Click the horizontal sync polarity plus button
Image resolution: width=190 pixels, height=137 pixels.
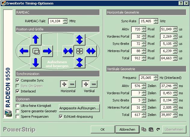[x=64, y=84]
